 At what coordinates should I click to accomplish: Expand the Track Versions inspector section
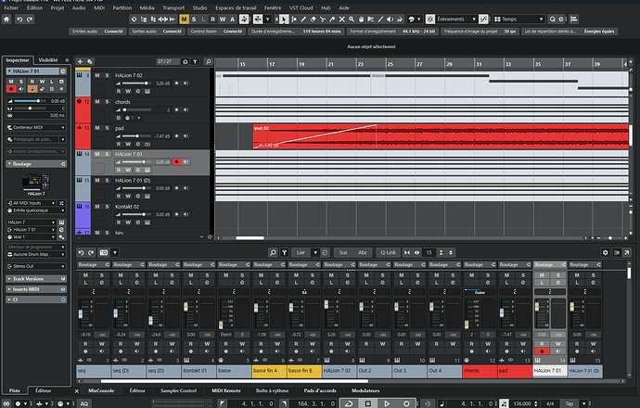pos(9,279)
